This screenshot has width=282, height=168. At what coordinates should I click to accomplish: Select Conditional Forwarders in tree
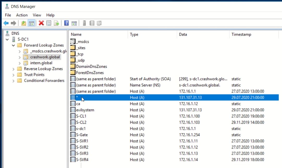44,81
